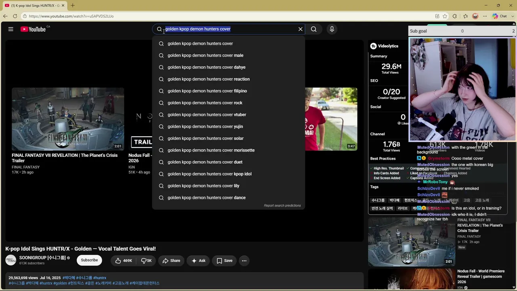This screenshot has height=291, width=517.
Task: Start voice search with the microphone
Action: (x=332, y=29)
